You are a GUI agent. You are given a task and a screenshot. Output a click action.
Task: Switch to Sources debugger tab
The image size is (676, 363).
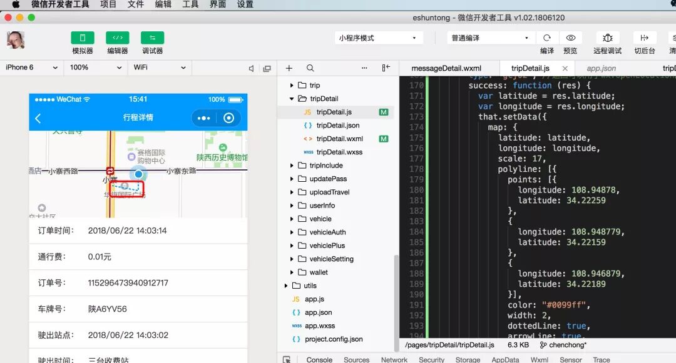[x=356, y=359]
